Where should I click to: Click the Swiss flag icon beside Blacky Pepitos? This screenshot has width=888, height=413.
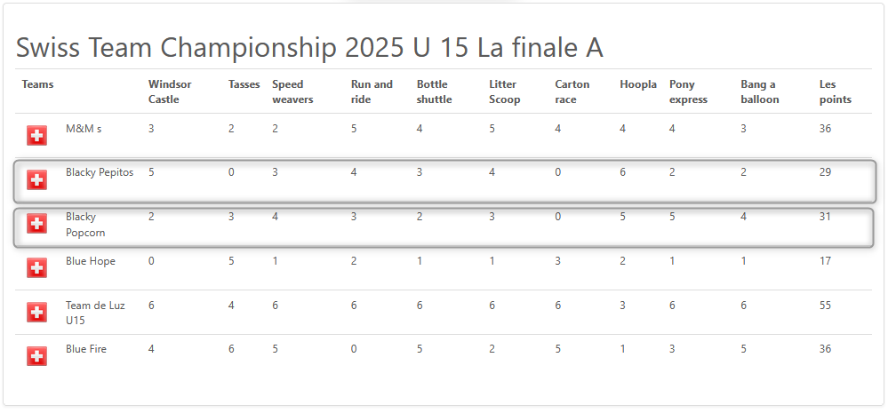point(36,180)
